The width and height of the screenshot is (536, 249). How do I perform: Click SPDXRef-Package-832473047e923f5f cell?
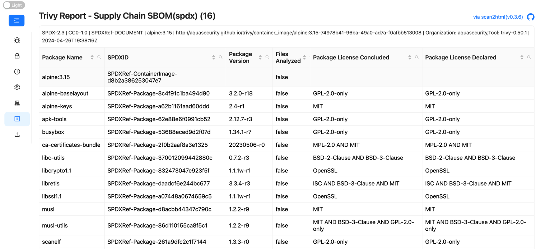165,171
